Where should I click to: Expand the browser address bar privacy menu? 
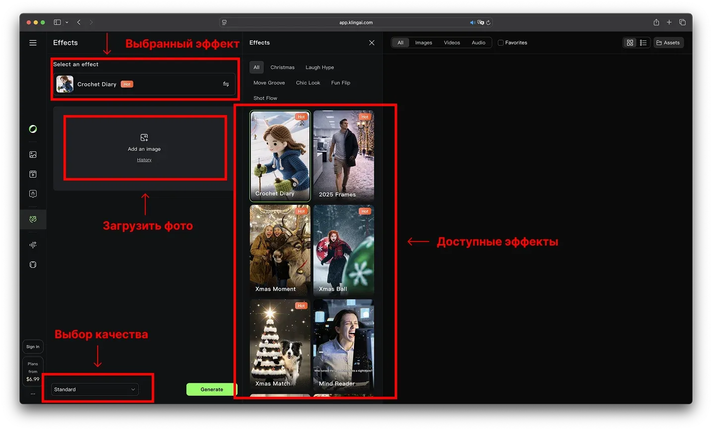pyautogui.click(x=224, y=22)
